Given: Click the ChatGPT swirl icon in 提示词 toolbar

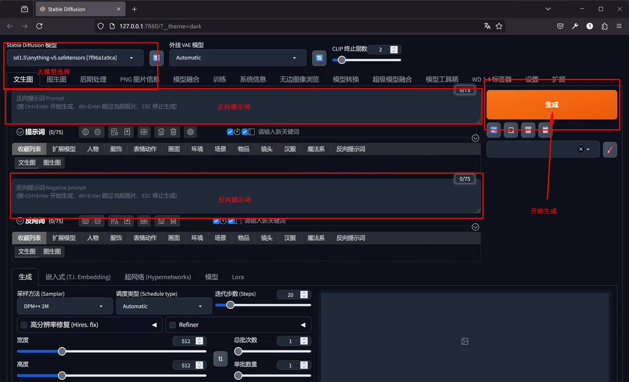Looking at the screenshot, I should point(191,132).
